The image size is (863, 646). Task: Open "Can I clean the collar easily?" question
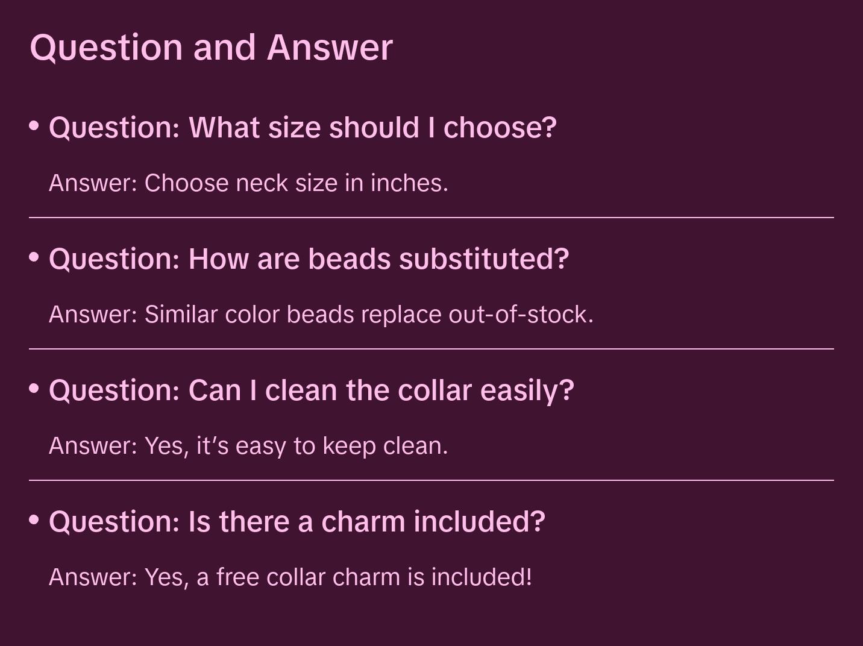tap(311, 390)
